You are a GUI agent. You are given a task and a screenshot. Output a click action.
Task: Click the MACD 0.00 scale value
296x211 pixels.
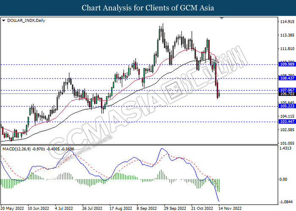[x=283, y=179]
